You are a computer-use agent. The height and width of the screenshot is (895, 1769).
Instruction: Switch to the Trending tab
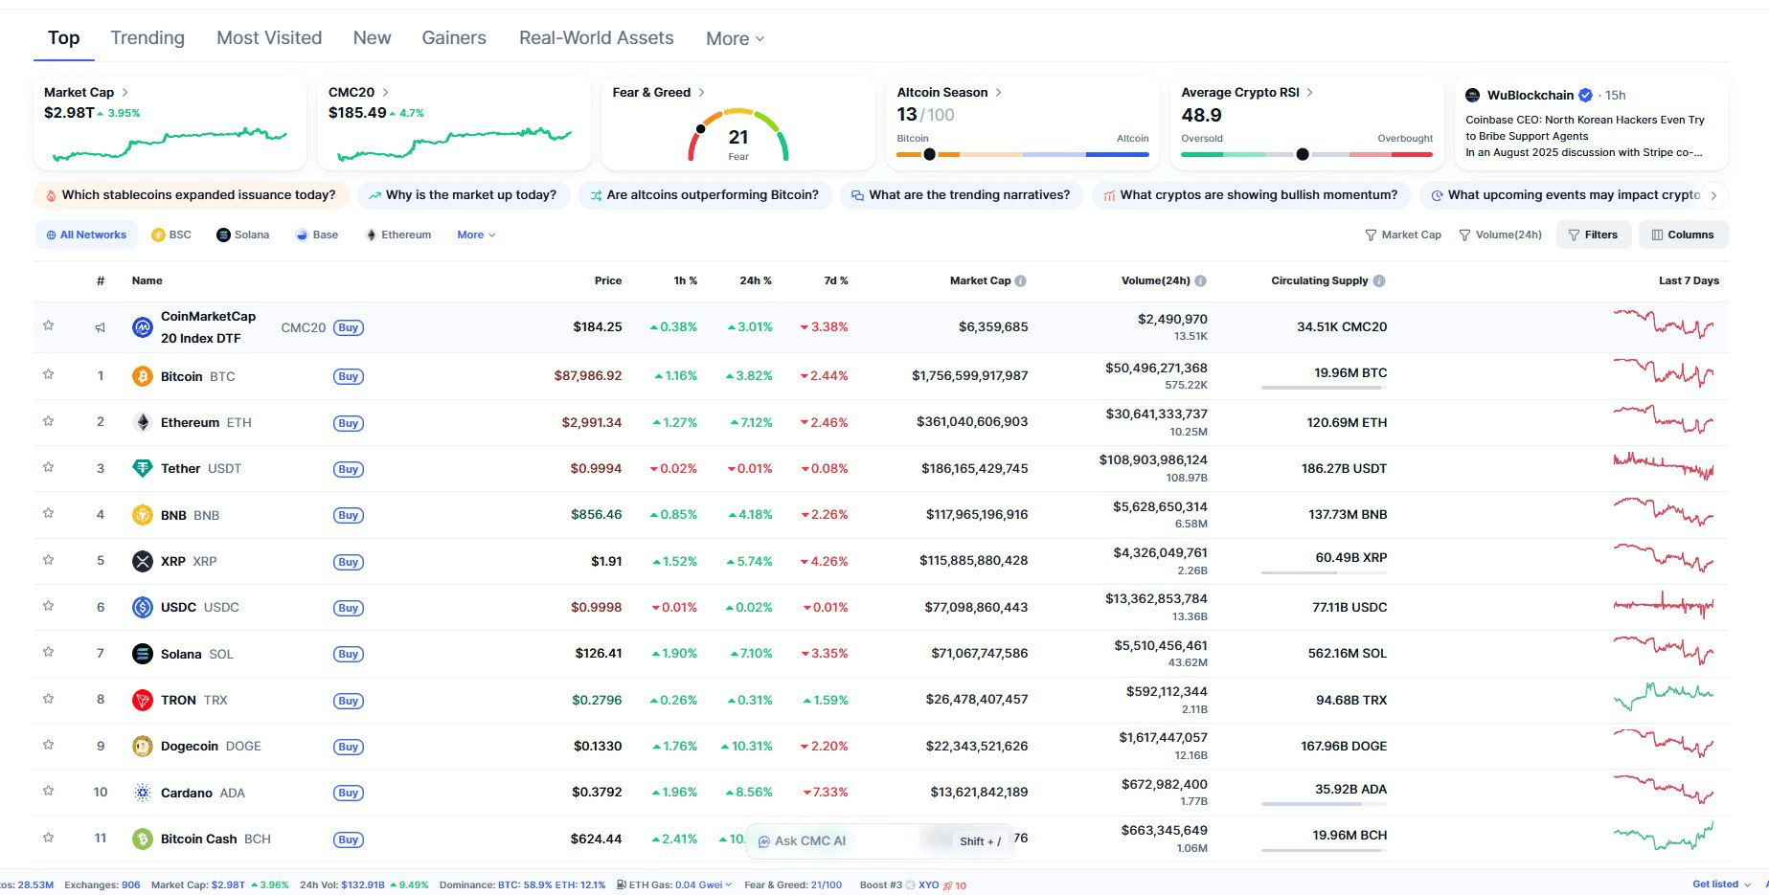point(147,38)
